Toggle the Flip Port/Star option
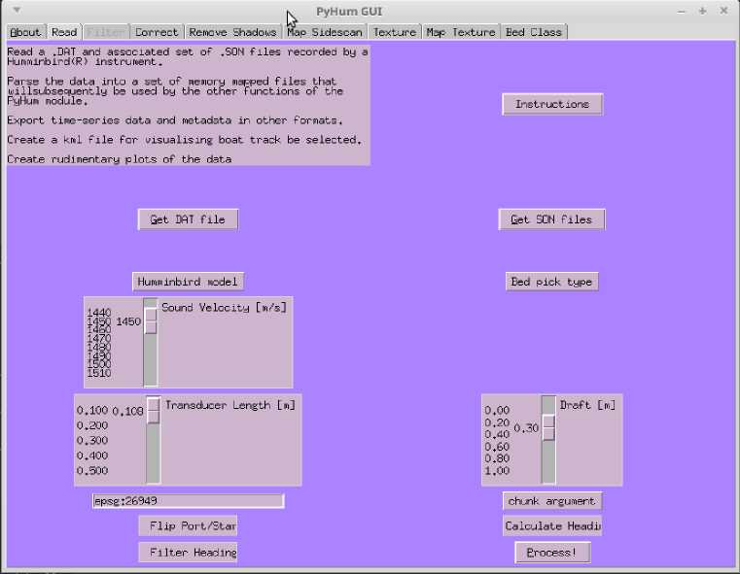740x574 pixels. 188,525
